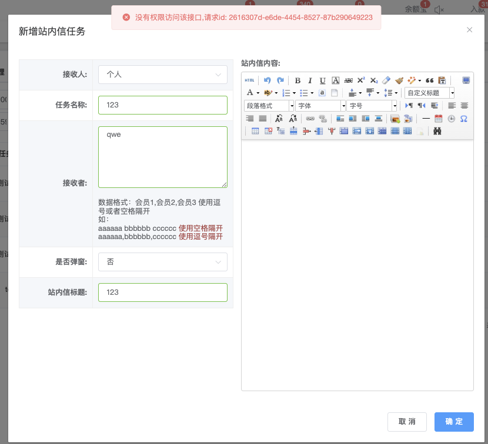
Task: Toggle bold formatting in the editor
Action: click(x=298, y=80)
